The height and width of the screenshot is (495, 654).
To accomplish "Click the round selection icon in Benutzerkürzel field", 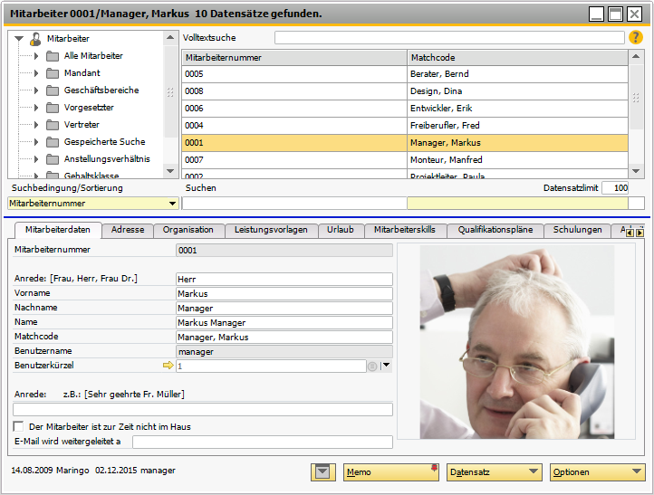I will [371, 366].
